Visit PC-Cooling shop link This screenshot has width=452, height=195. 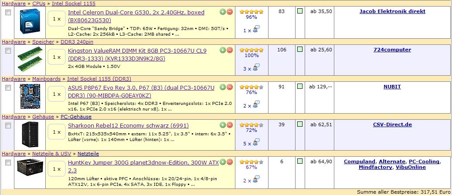click(x=424, y=161)
